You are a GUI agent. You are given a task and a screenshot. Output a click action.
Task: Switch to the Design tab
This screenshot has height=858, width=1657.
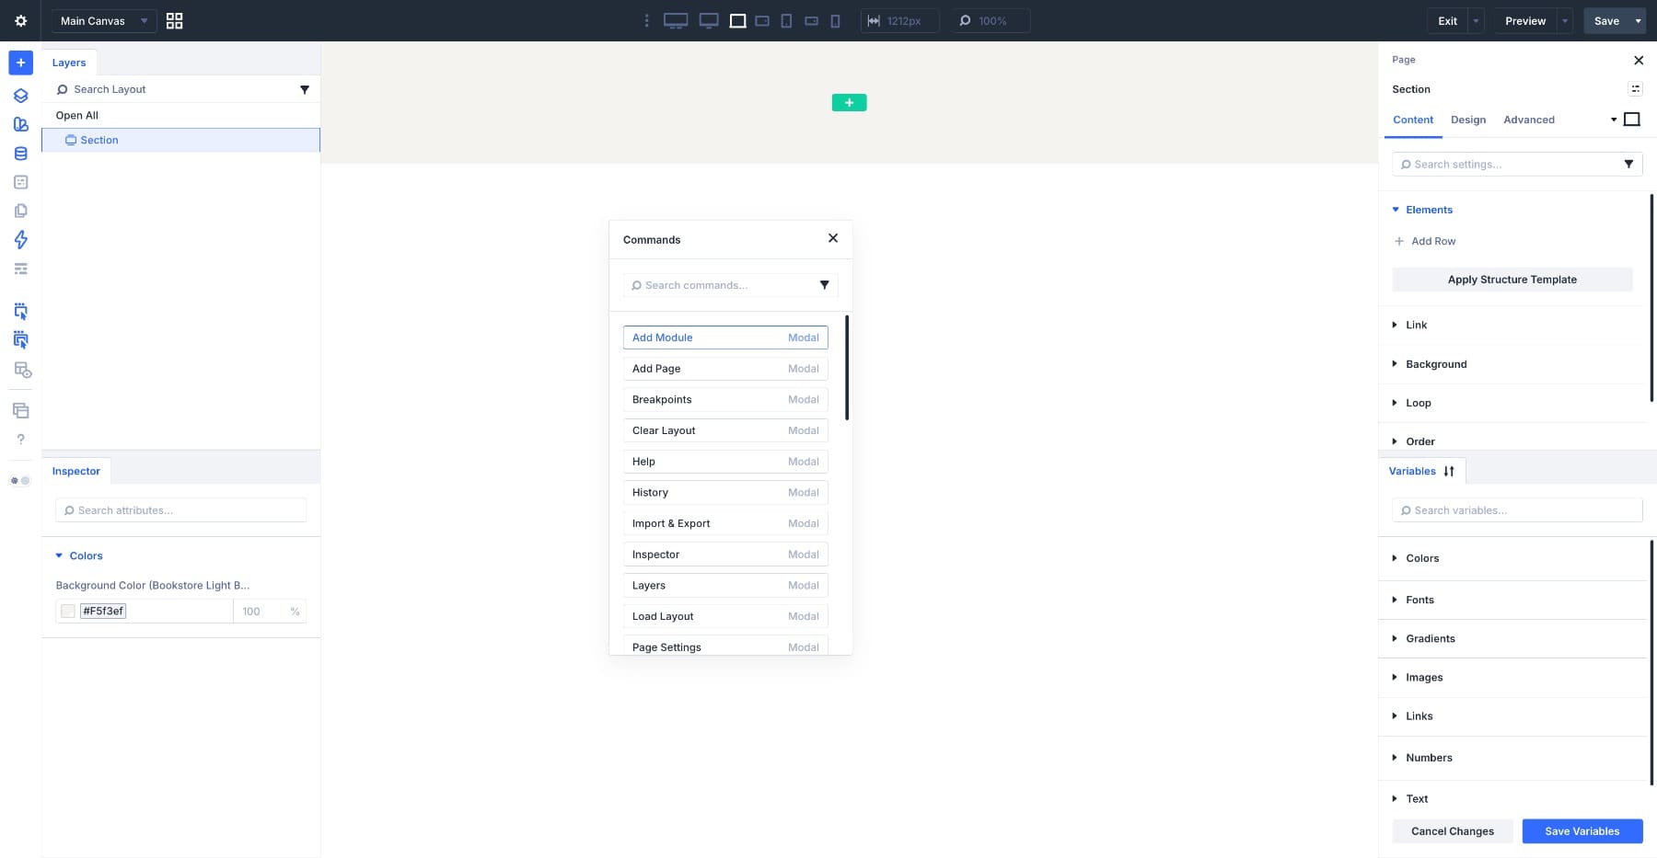1468,120
